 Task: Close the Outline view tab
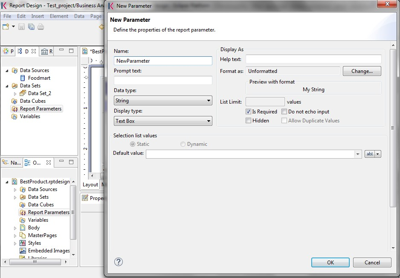49,162
